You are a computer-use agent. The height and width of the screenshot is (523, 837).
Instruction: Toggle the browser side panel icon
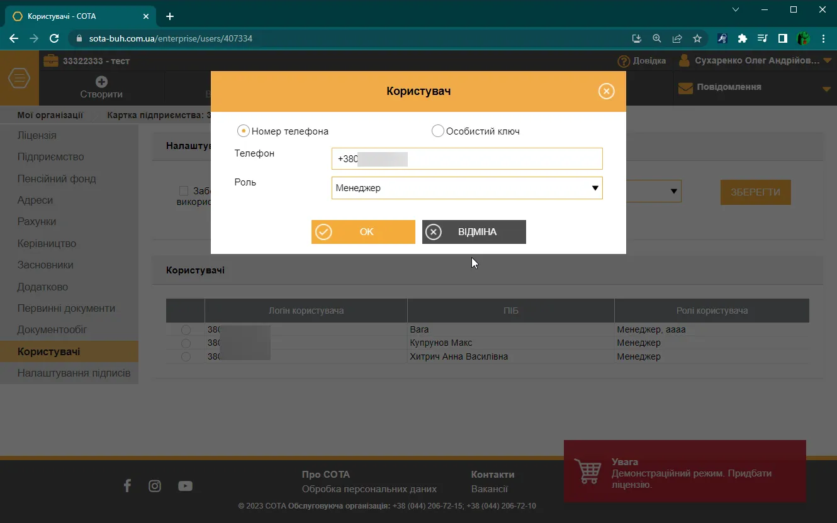pos(783,38)
